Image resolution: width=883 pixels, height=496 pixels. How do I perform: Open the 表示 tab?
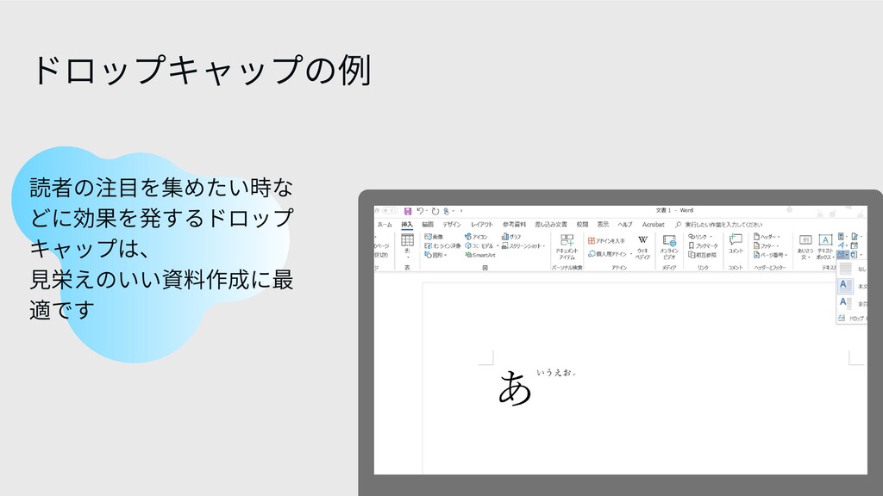[603, 225]
